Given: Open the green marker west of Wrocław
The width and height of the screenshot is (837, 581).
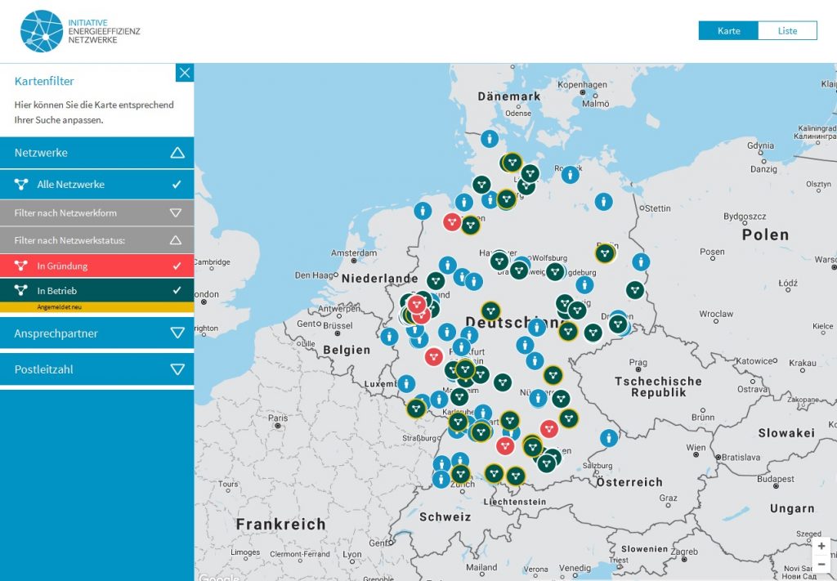Looking at the screenshot, I should click(x=635, y=289).
